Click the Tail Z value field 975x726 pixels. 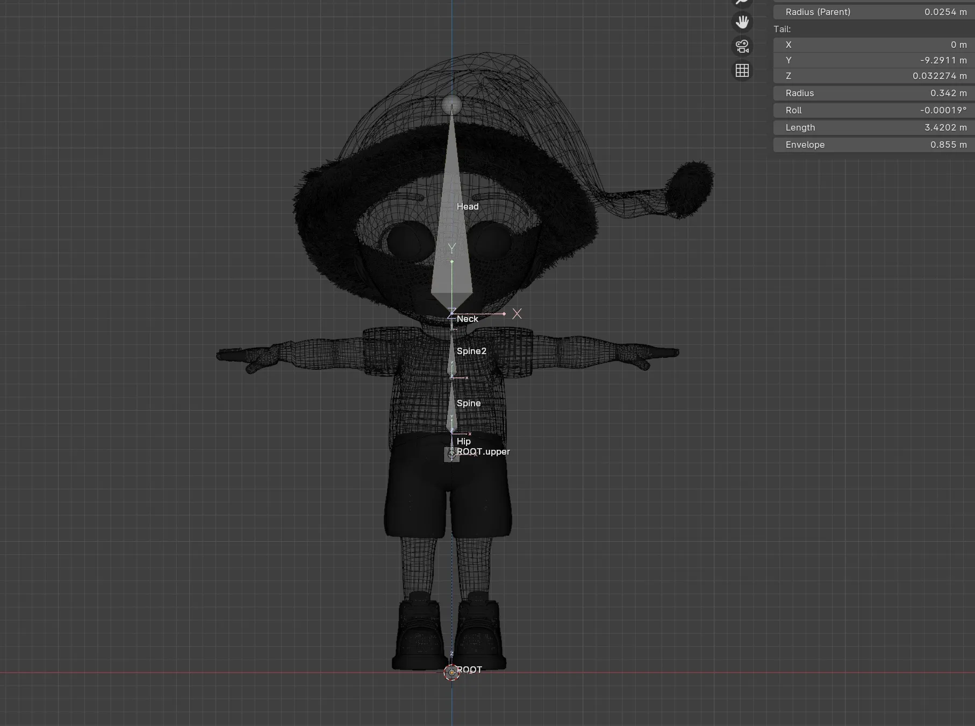(x=874, y=76)
